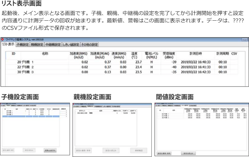Screen dimensions: 249x157
Task: Open the dropdown in the first row of child settings
Action: [67, 111]
